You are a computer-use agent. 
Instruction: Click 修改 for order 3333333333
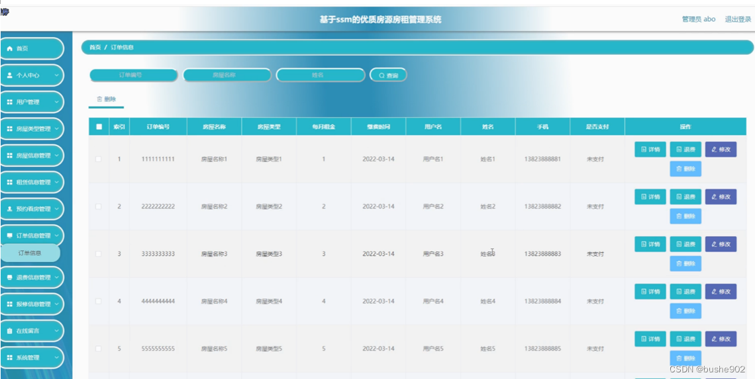[721, 244]
